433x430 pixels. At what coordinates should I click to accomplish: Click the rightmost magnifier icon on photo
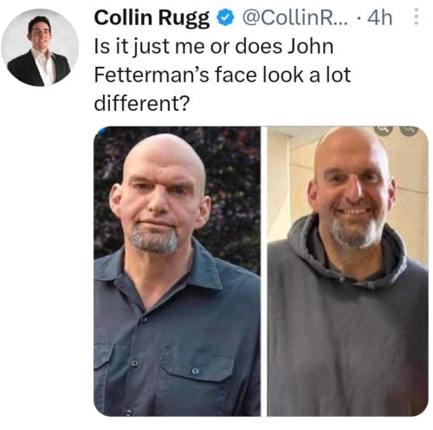[410, 130]
